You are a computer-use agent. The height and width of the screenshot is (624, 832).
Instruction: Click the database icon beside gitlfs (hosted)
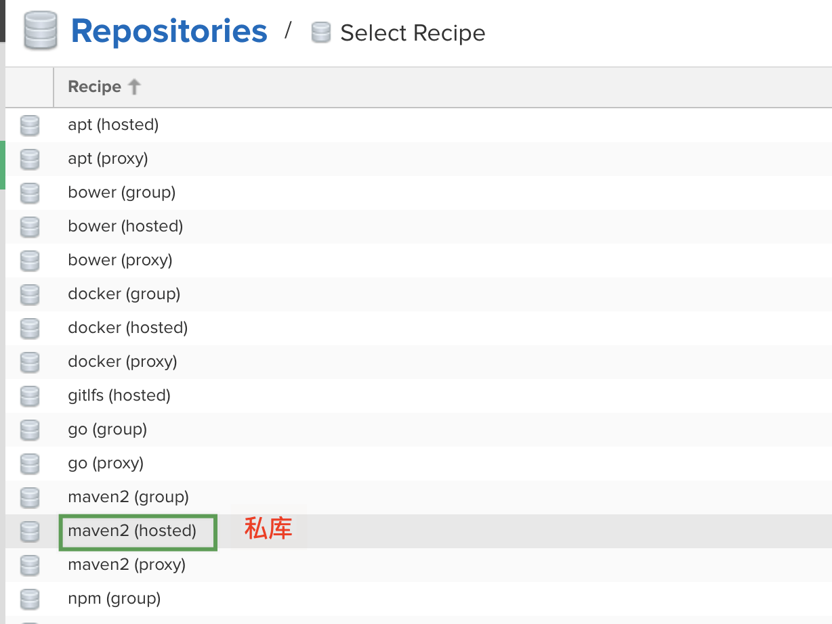coord(30,396)
